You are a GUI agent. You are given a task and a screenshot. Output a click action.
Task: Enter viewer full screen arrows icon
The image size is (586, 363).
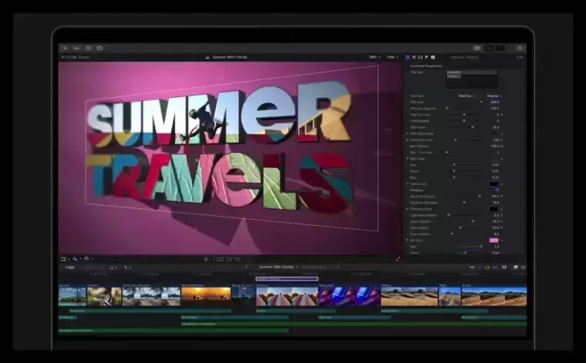click(398, 259)
